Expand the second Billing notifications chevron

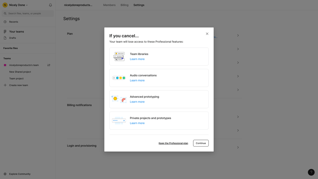click(x=238, y=130)
